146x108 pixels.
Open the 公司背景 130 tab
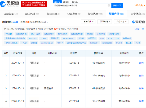point(11,14)
